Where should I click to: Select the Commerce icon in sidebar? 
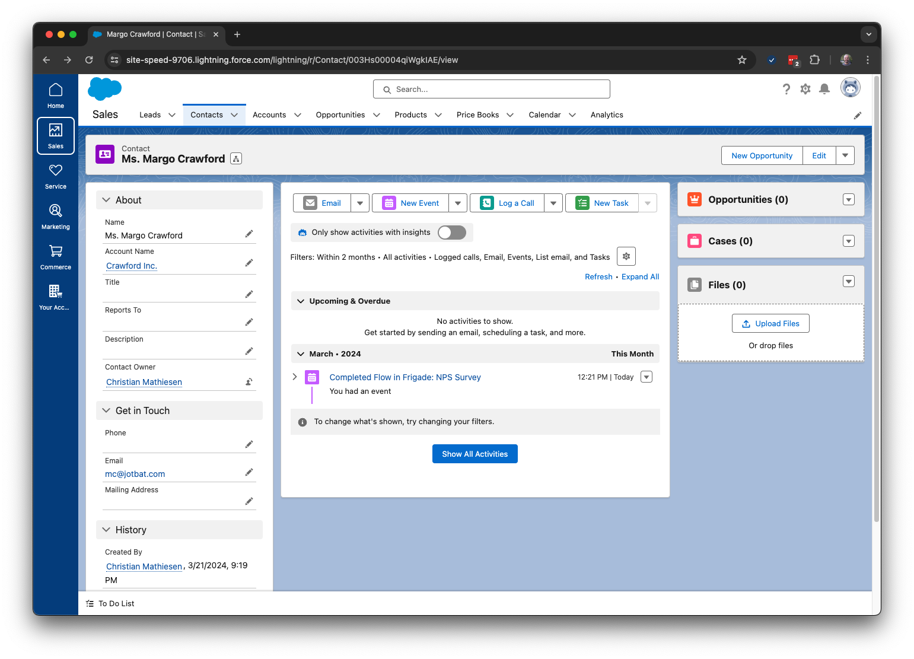tap(55, 255)
